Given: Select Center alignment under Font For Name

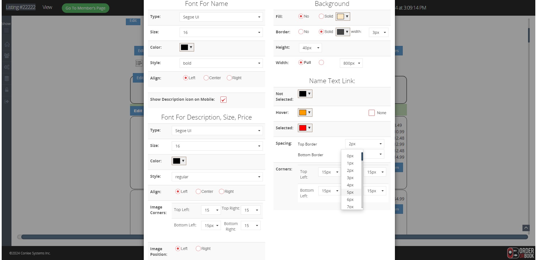Looking at the screenshot, I should coord(206,78).
